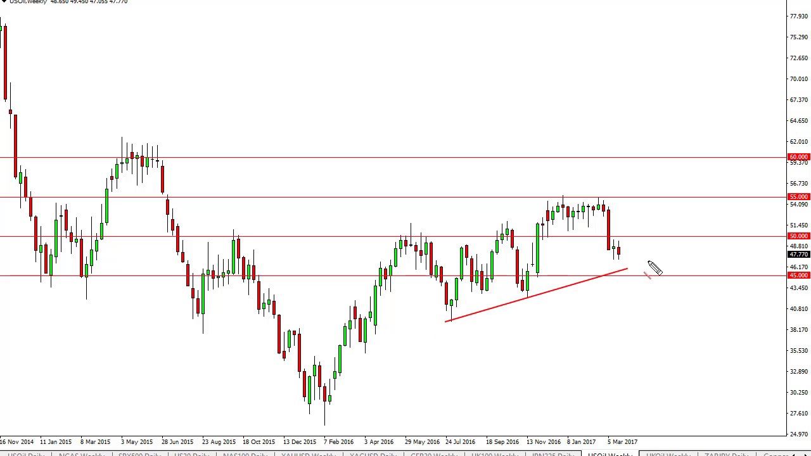811x456 pixels.
Task: Switch to the JPN225 Daily chart tab
Action: pyautogui.click(x=552, y=455)
